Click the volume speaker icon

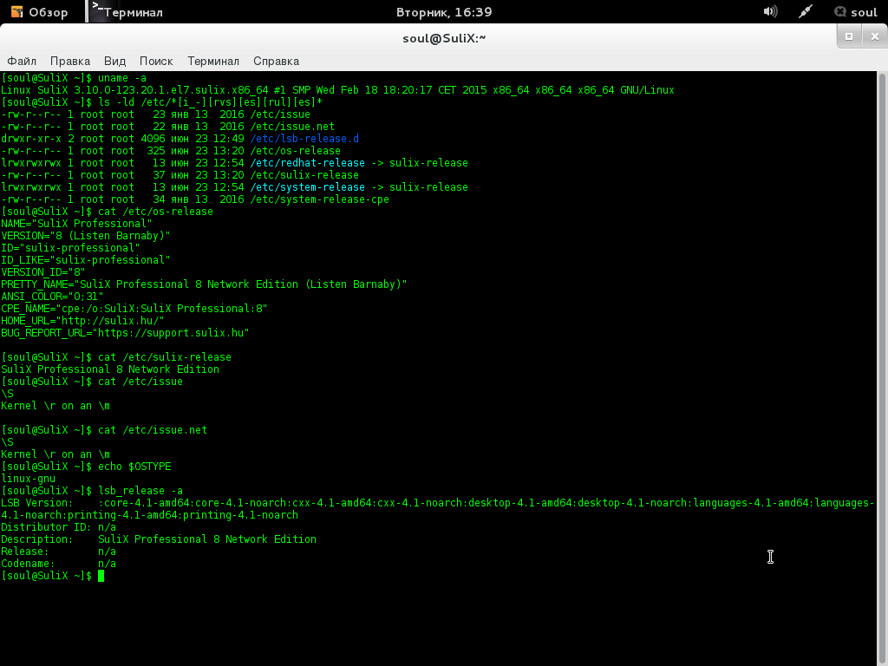point(770,11)
